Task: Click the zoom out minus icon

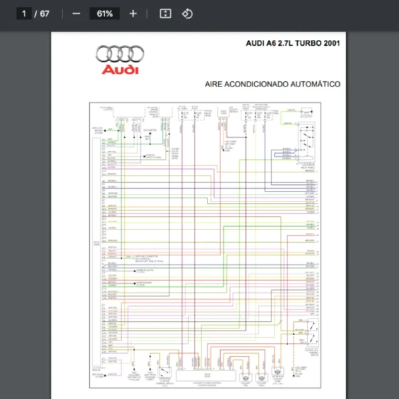Action: pos(76,14)
